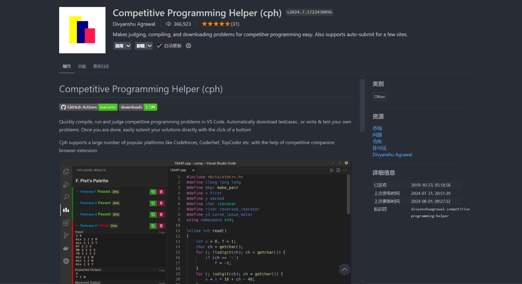Click the Source Control branch icon in preview
Image resolution: width=522 pixels, height=284 pixels.
click(66, 235)
